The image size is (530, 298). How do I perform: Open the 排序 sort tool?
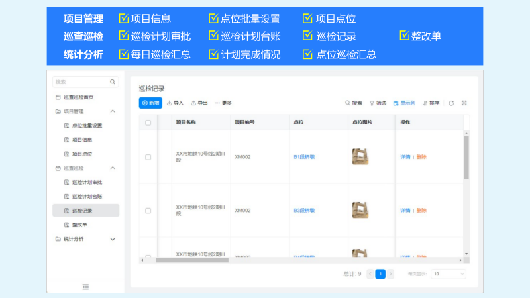[431, 103]
